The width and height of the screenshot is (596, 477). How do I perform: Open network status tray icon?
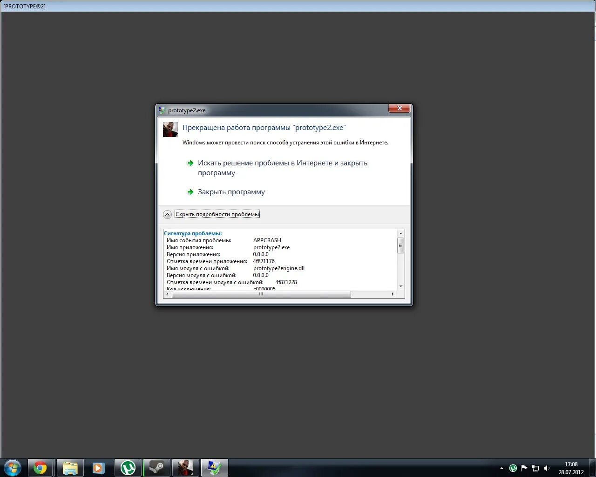tap(535, 468)
